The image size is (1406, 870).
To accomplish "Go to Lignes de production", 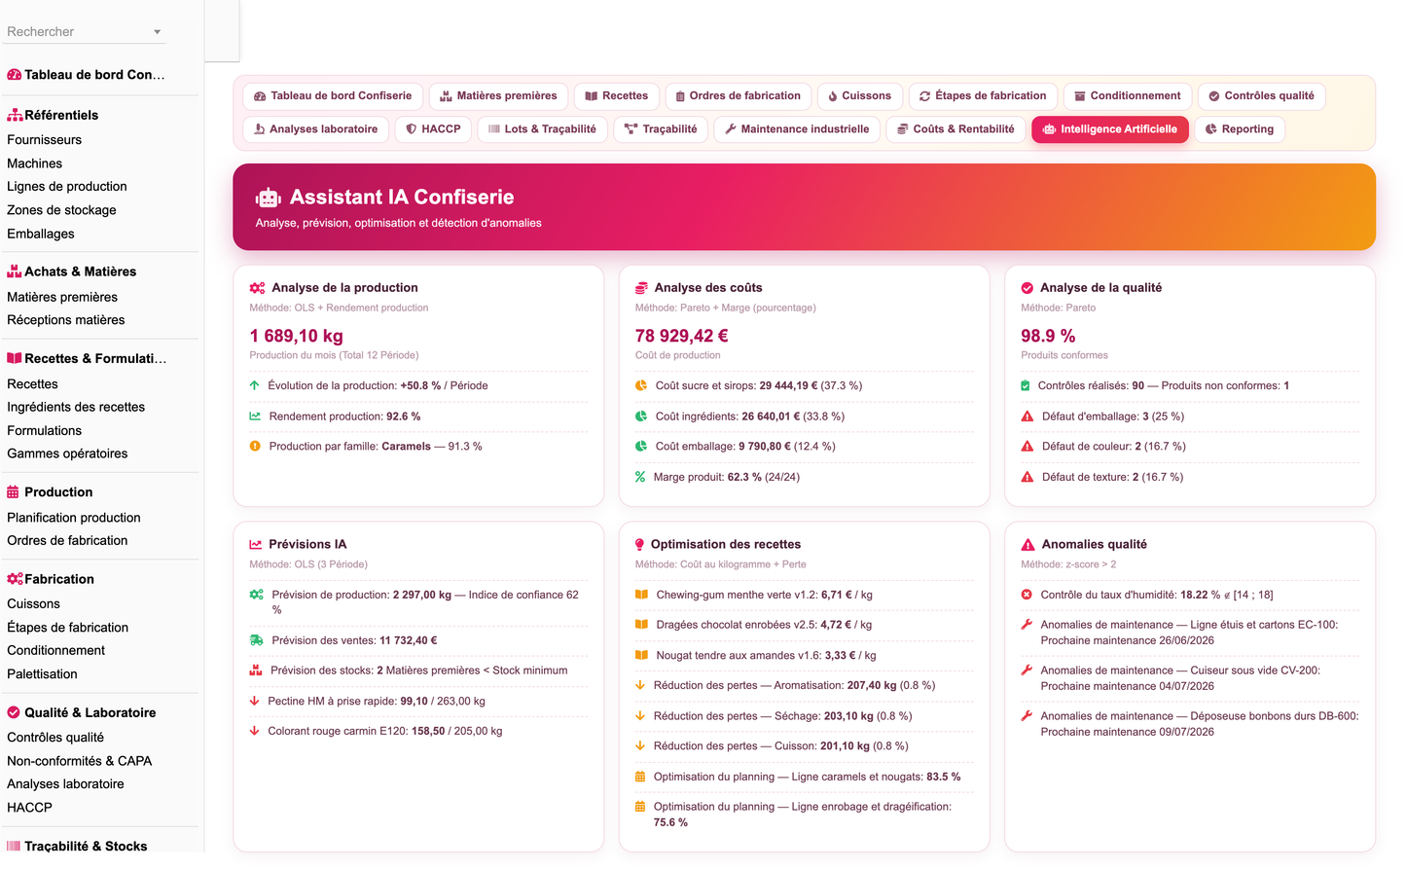I will click(66, 187).
